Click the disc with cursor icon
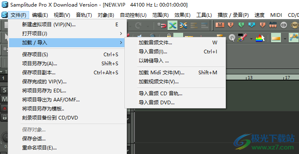This screenshot has width=299, height=154. tap(232, 38)
